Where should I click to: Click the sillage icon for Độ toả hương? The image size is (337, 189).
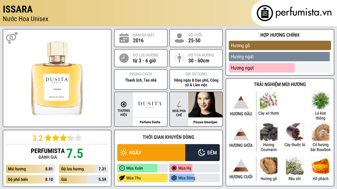(179, 58)
